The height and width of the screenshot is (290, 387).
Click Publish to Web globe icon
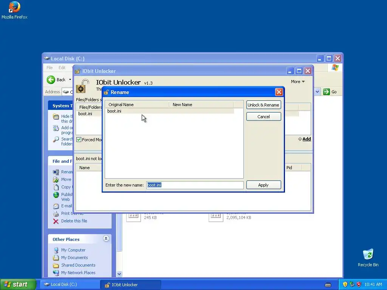56,195
